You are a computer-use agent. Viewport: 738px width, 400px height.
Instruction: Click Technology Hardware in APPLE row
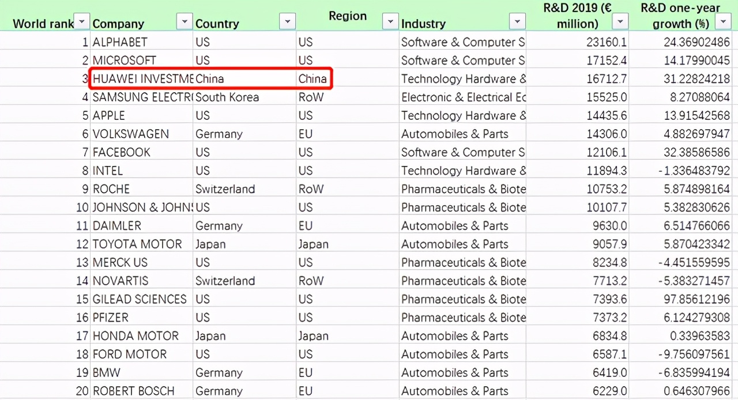(463, 116)
